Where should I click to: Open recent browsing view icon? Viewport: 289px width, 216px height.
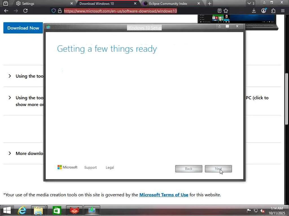[x=6, y=3]
